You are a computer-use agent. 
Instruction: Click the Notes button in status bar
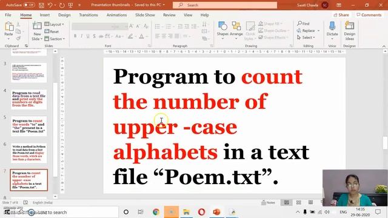tap(268, 202)
